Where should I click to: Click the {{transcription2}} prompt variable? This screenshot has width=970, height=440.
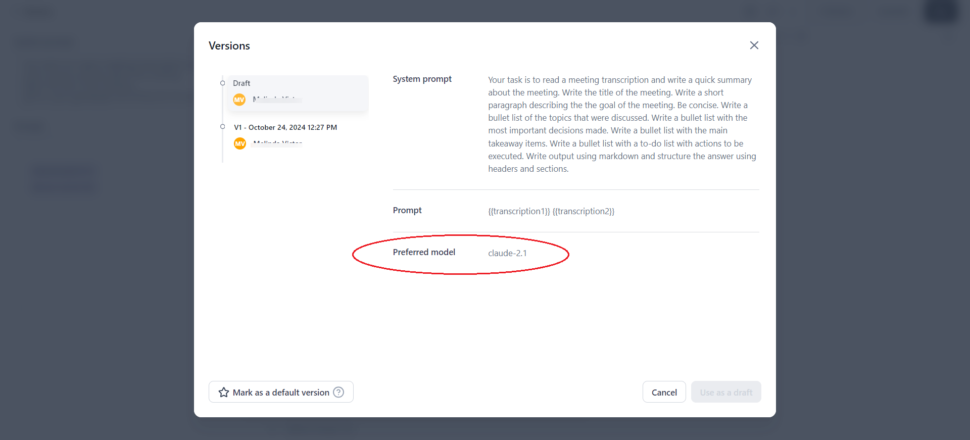pos(584,211)
